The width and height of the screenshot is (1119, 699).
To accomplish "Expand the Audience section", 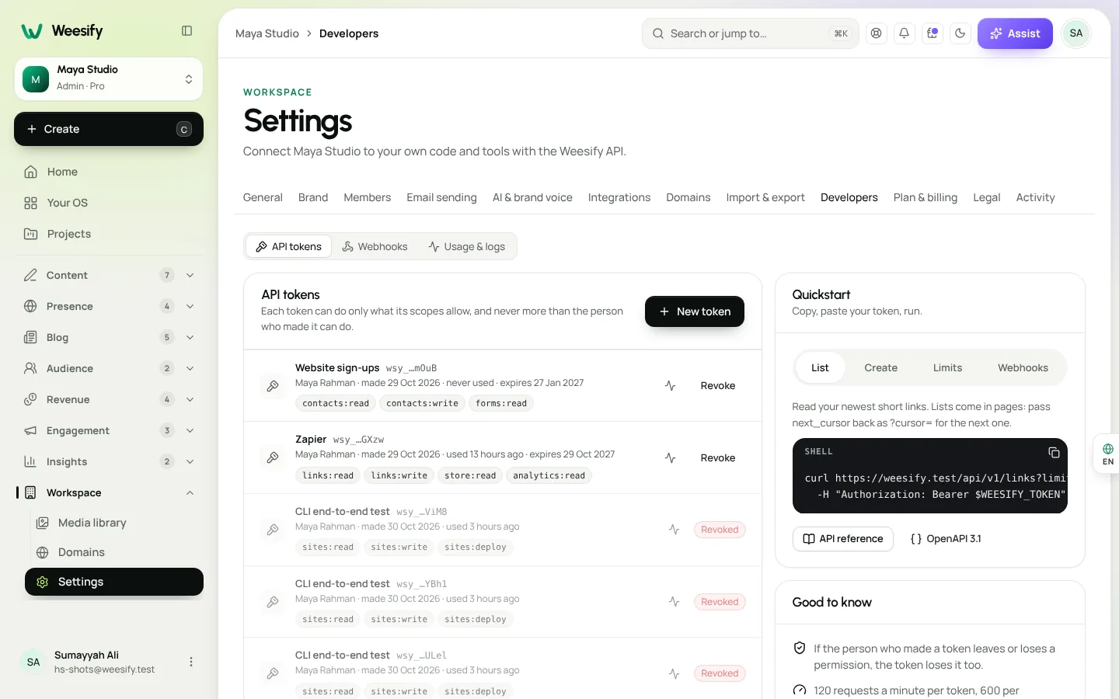I will [109, 368].
